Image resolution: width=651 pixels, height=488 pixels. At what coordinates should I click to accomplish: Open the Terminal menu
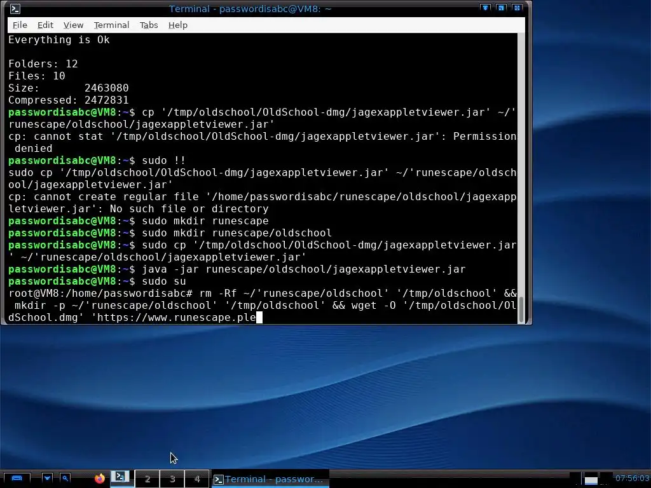click(111, 25)
